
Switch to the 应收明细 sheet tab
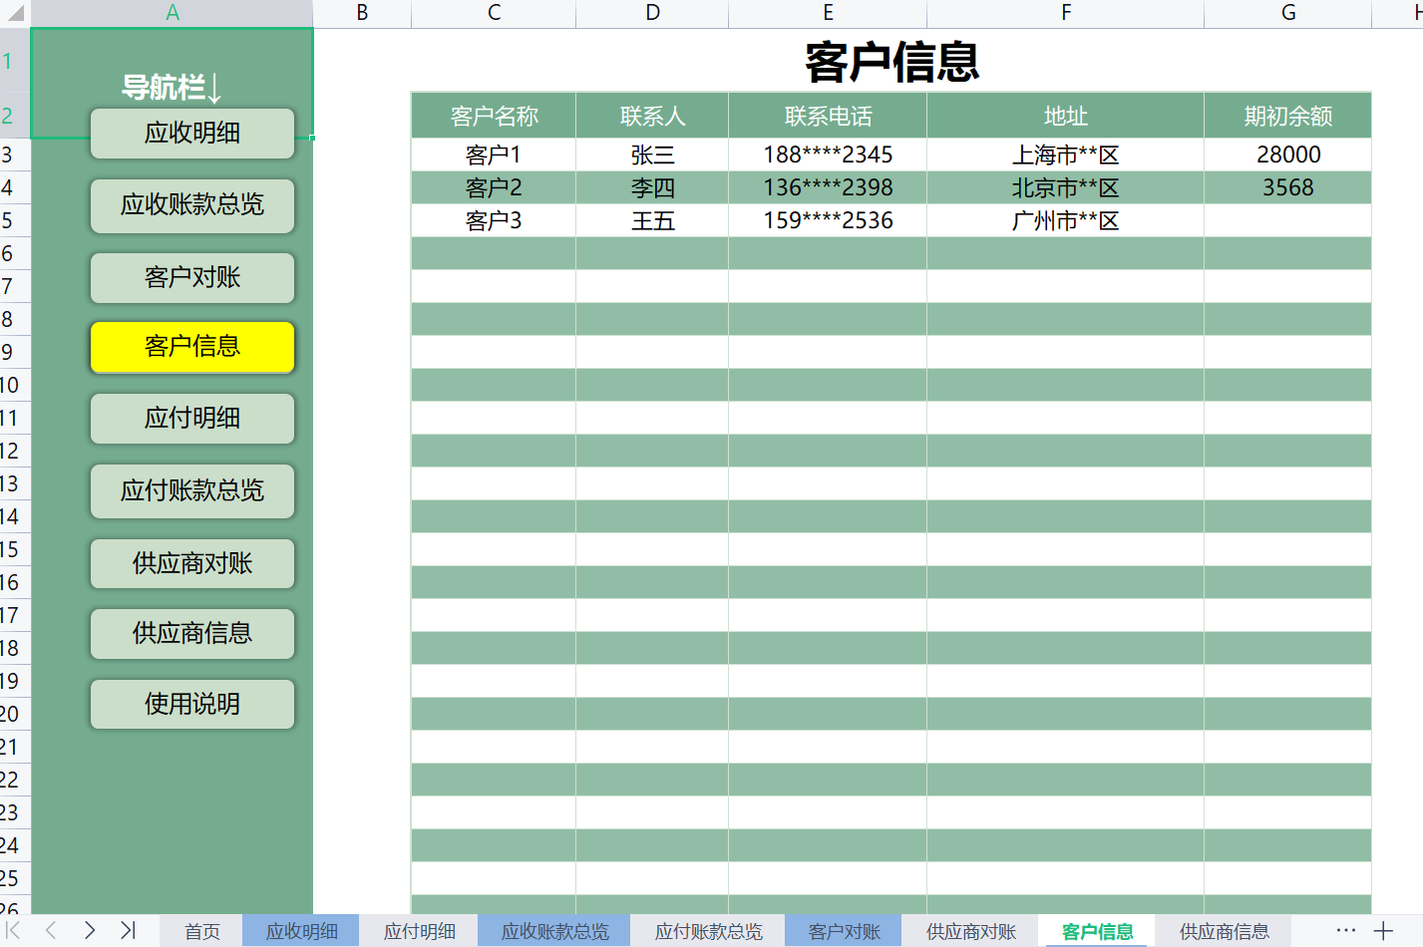coord(301,931)
